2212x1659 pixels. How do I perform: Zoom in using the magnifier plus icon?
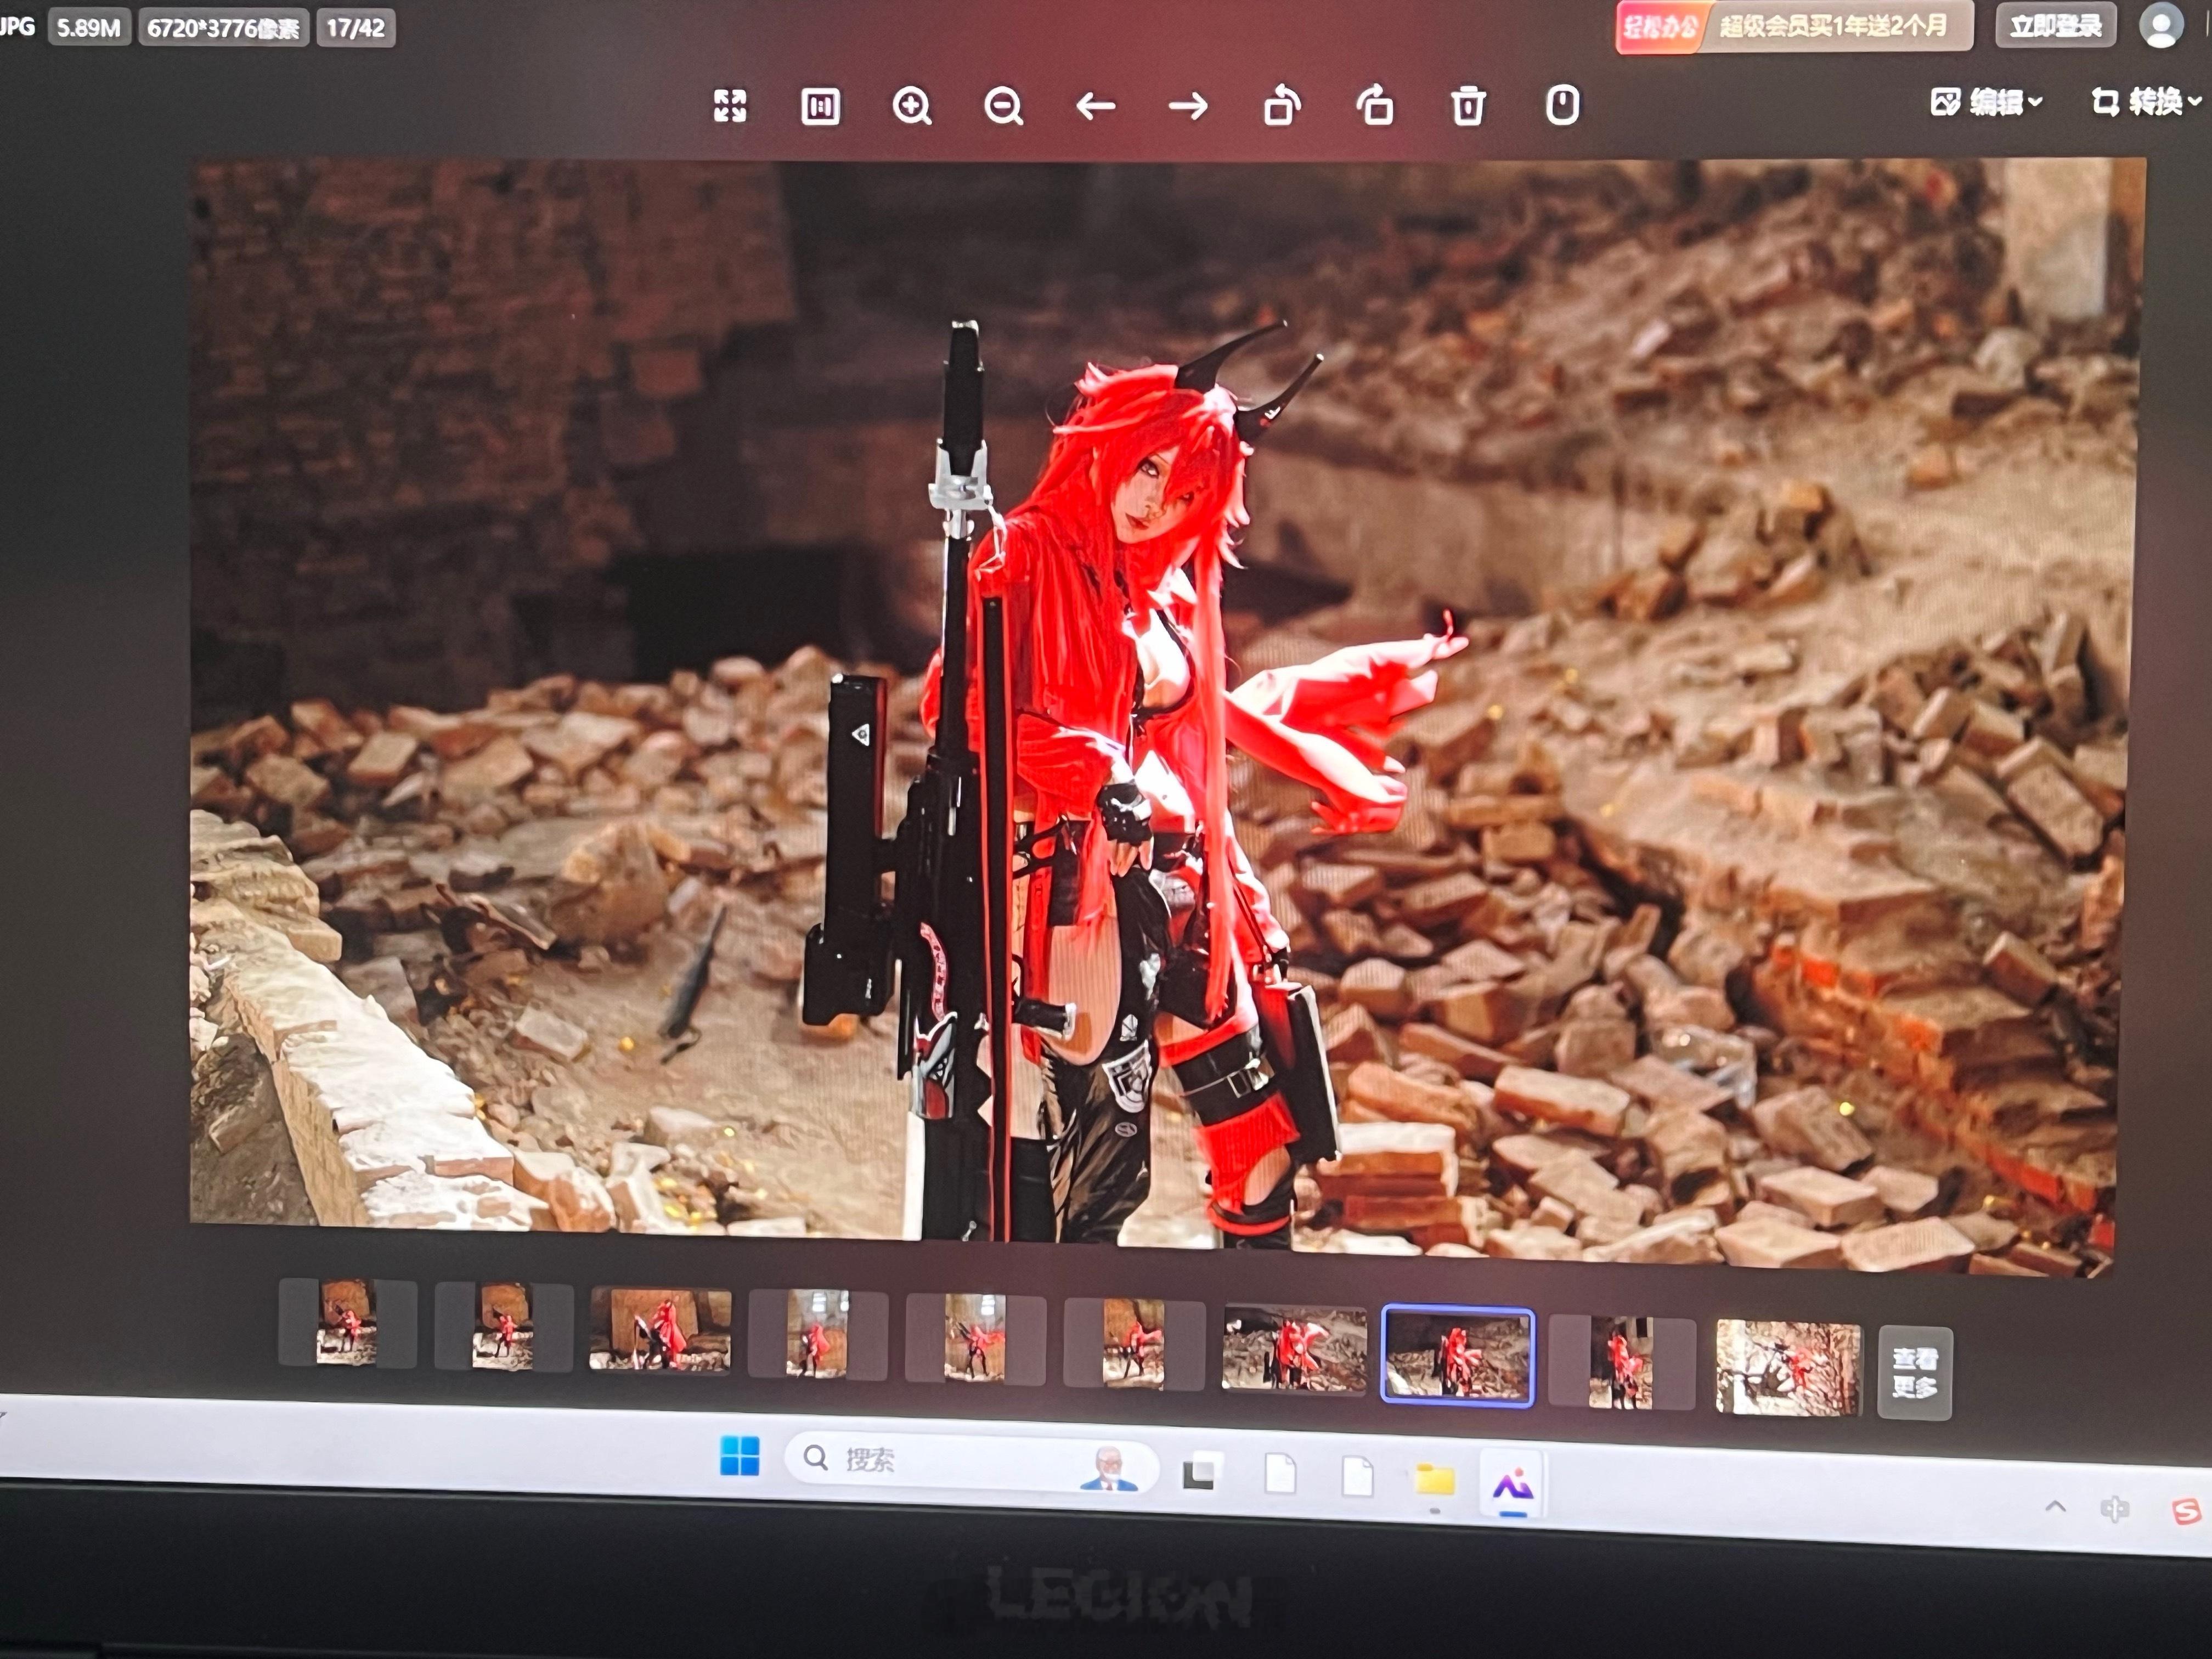point(911,106)
